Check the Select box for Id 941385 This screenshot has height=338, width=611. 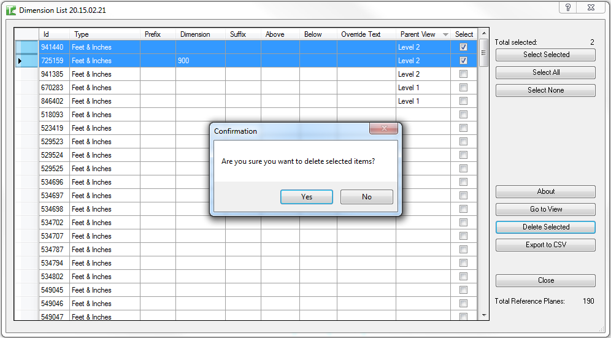(463, 74)
